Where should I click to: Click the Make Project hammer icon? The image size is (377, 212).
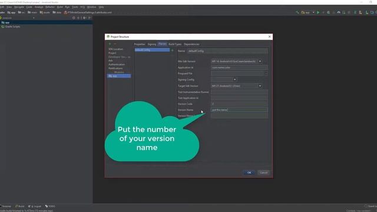pos(297,12)
